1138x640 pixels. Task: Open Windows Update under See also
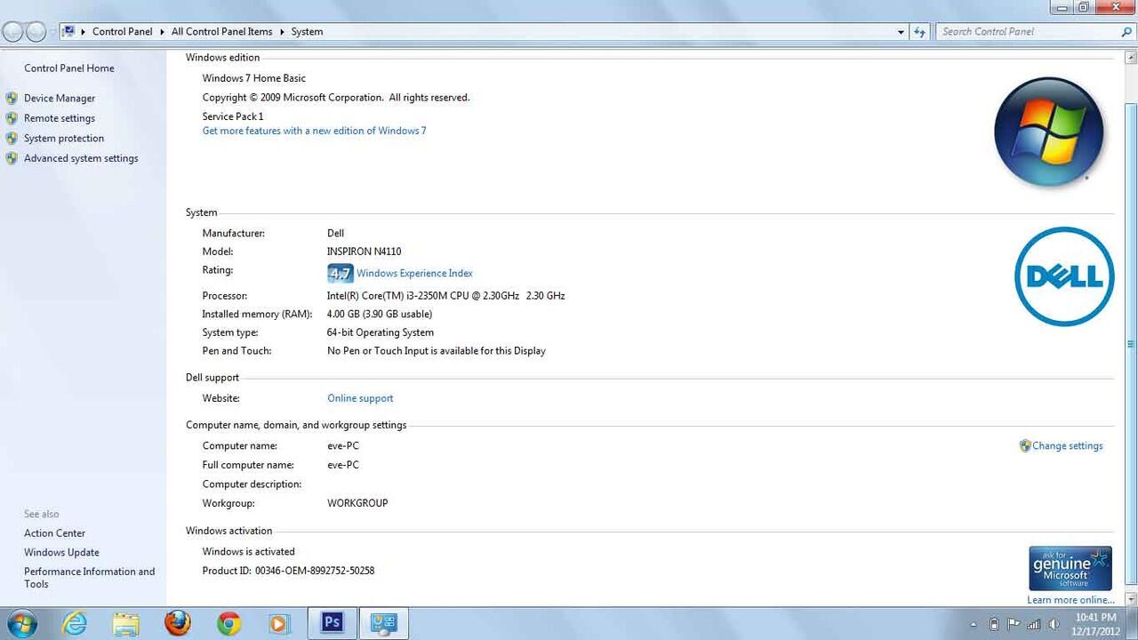(61, 553)
